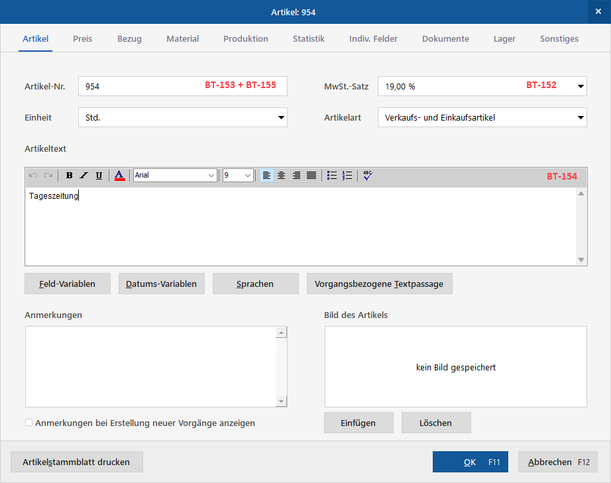611x483 pixels.
Task: Justify the article text alignment
Action: pos(311,176)
